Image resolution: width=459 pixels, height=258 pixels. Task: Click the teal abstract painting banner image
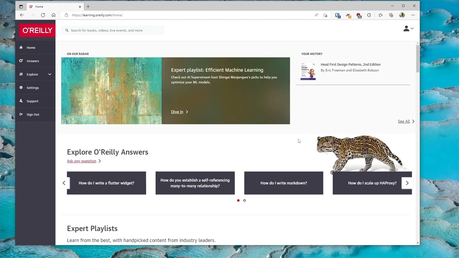click(111, 91)
